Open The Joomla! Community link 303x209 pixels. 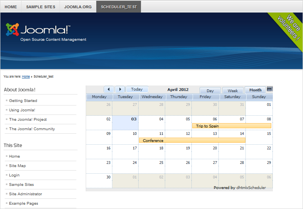coord(32,129)
